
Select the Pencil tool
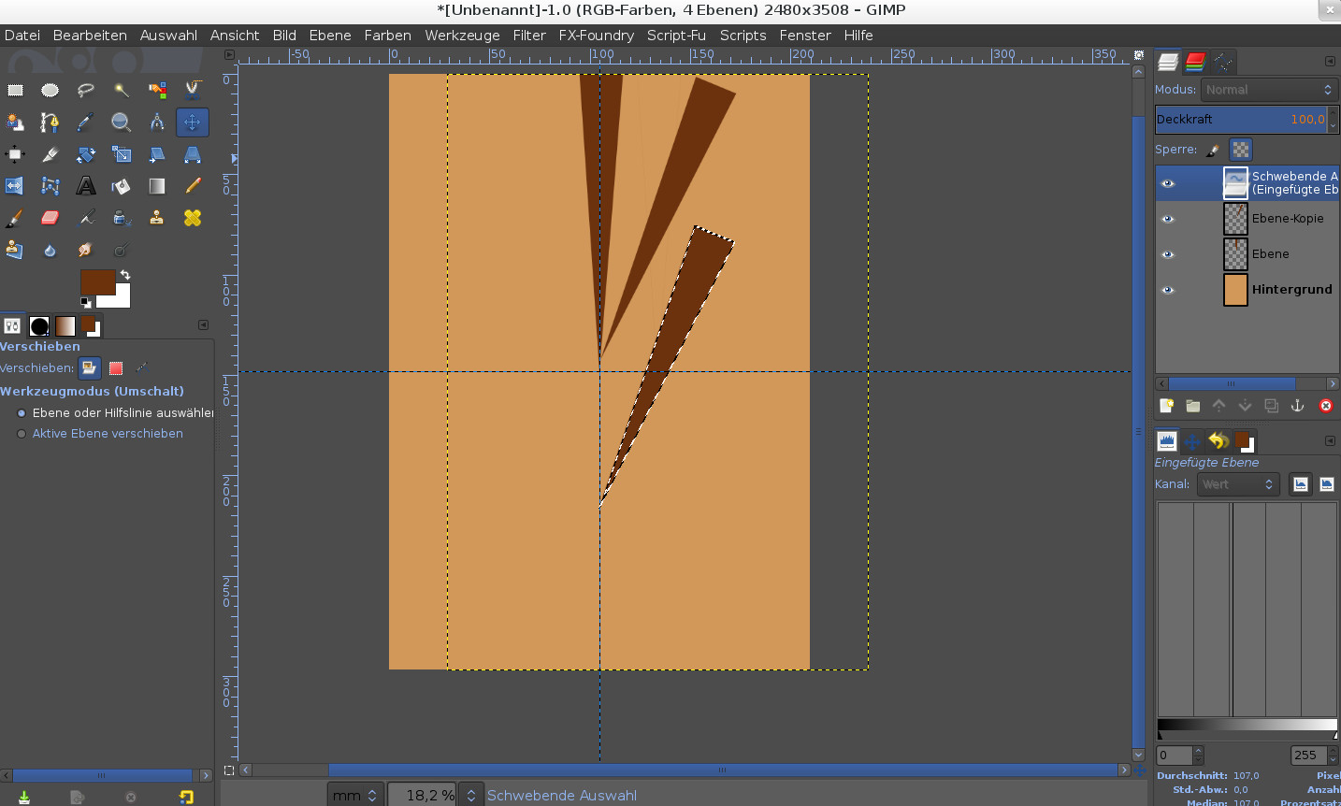(193, 186)
